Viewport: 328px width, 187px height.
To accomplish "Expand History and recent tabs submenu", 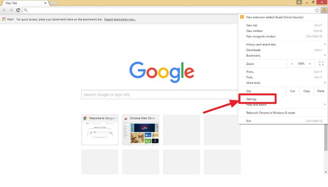I will tap(283, 44).
